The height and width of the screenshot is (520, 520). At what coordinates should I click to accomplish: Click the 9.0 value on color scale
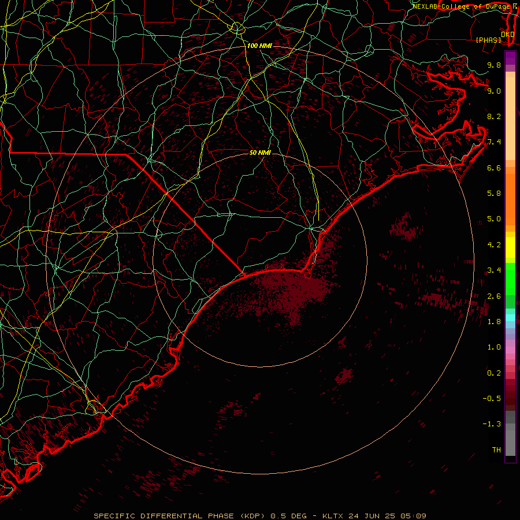tap(494, 91)
